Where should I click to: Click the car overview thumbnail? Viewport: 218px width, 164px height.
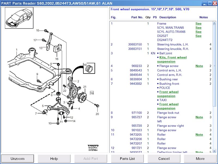(19, 18)
